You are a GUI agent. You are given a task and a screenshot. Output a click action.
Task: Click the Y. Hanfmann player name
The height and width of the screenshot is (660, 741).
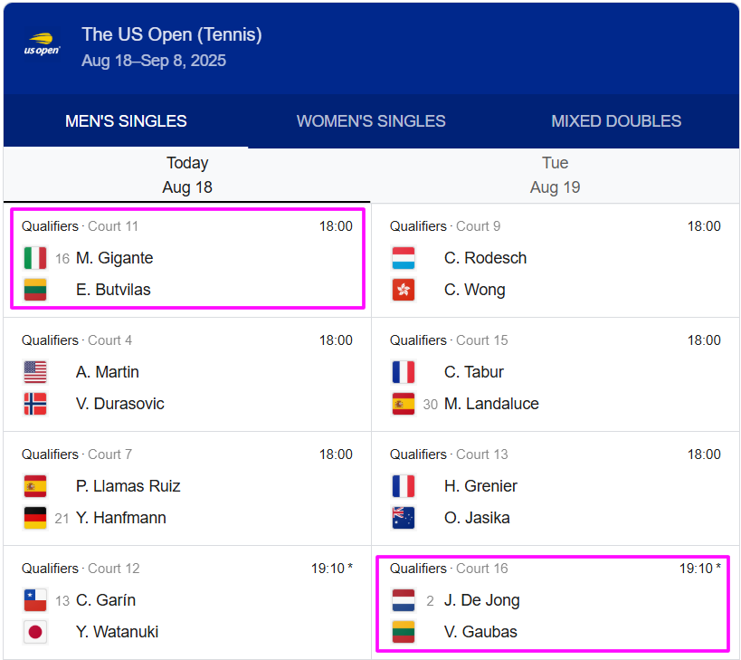121,518
